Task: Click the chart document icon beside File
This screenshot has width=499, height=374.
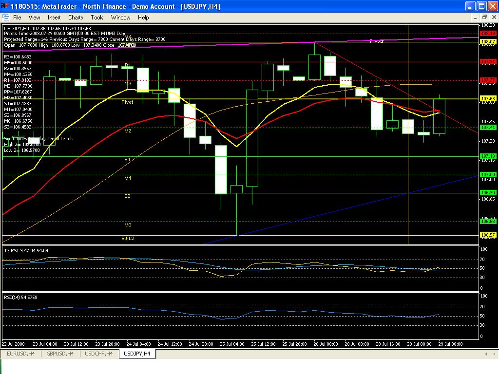Action: point(6,17)
